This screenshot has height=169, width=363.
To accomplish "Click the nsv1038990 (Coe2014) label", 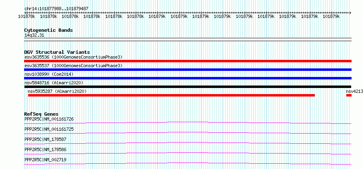I will pyautogui.click(x=49, y=74).
